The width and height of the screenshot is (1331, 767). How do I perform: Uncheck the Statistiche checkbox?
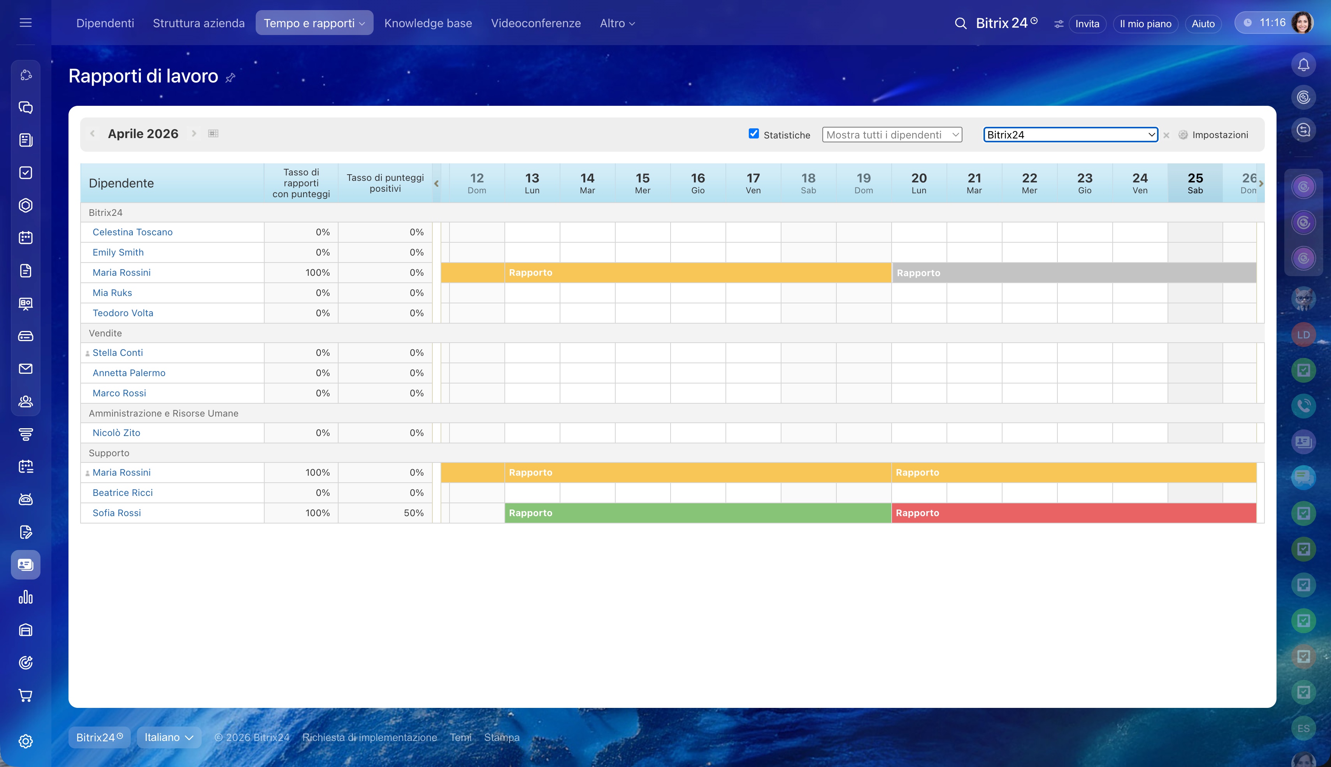pos(753,134)
